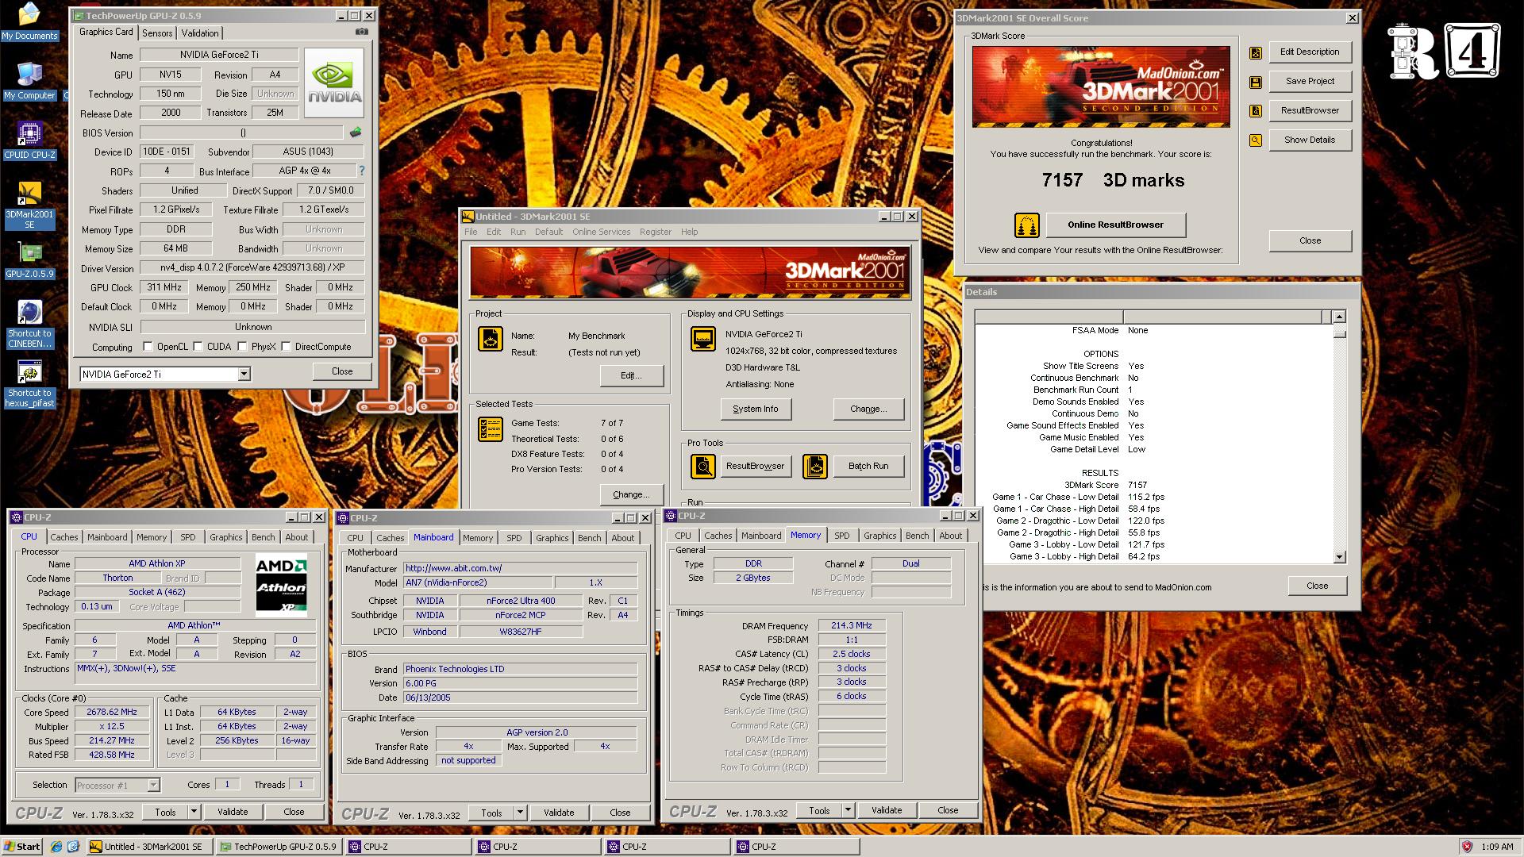Click the Batch Run icon
The height and width of the screenshot is (857, 1524).
coord(815,467)
